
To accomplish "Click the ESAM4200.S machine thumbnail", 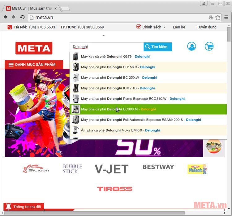I will click(76, 120).
